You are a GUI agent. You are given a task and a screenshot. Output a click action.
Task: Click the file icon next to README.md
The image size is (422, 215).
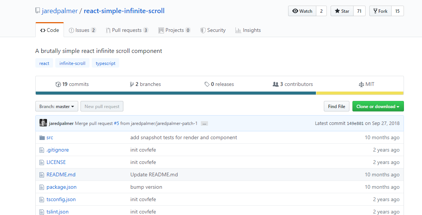click(42, 175)
